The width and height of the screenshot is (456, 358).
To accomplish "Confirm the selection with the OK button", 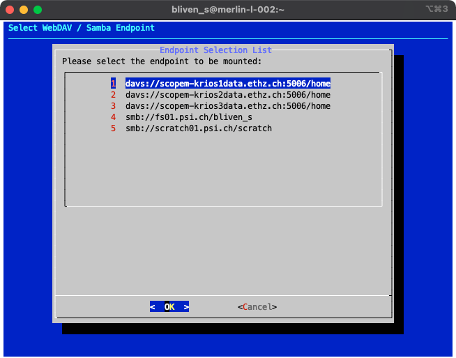I will [169, 306].
